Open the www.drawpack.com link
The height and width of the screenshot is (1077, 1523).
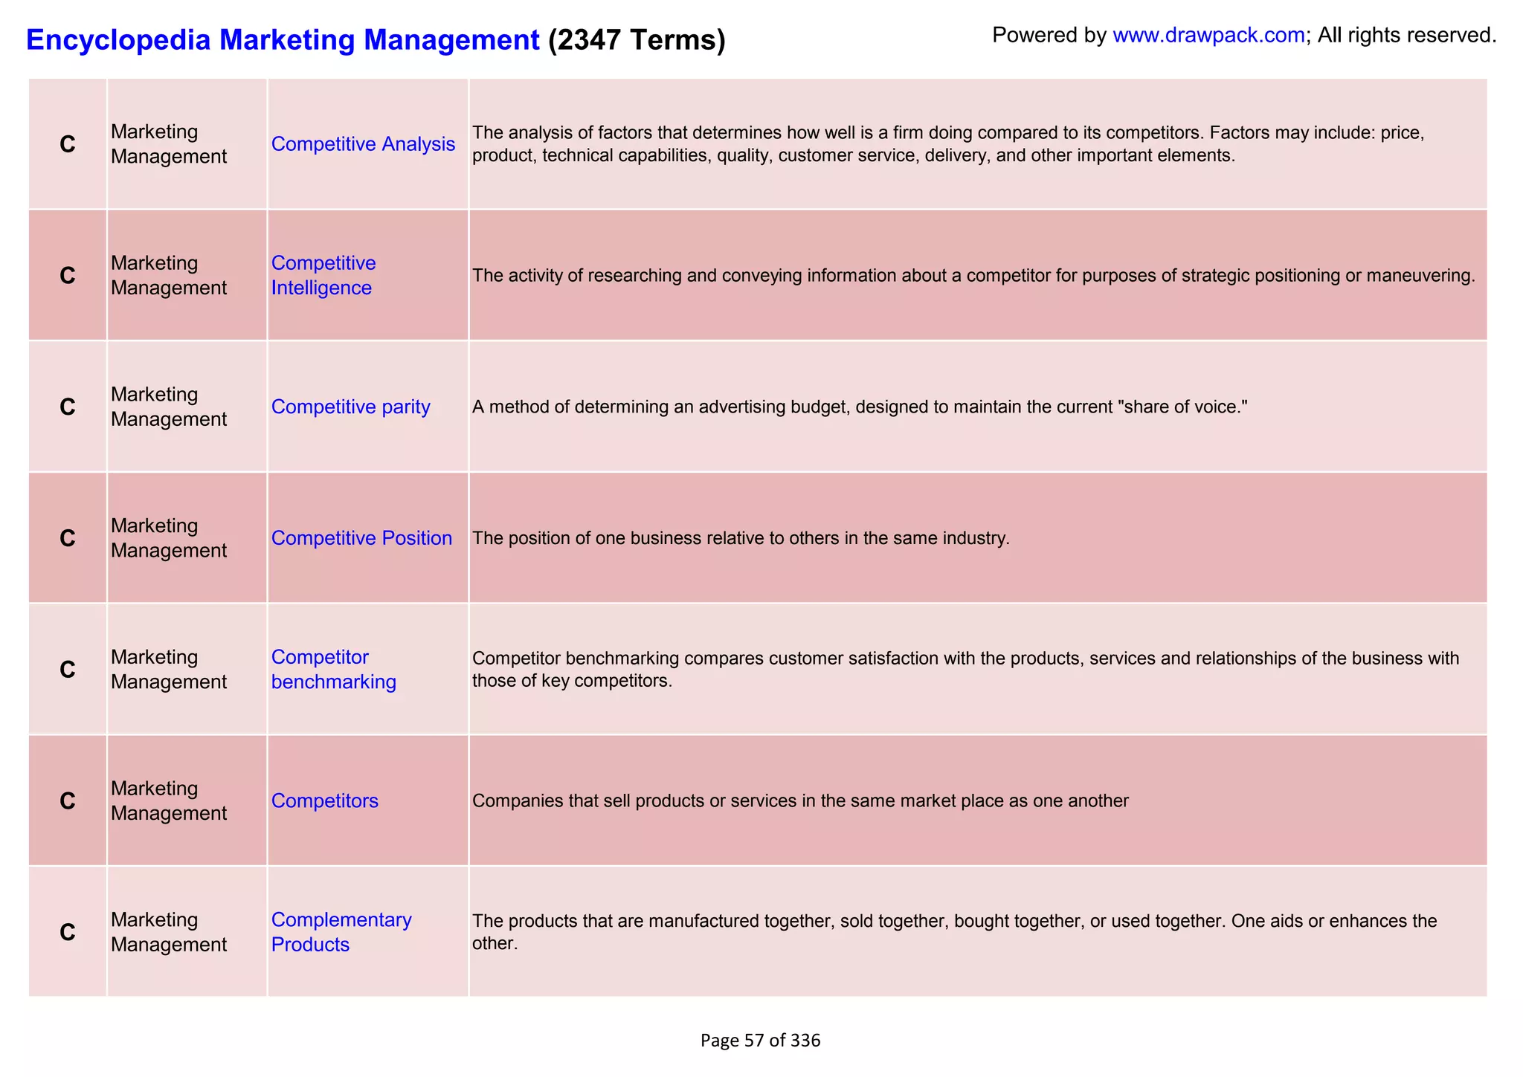click(x=1208, y=35)
